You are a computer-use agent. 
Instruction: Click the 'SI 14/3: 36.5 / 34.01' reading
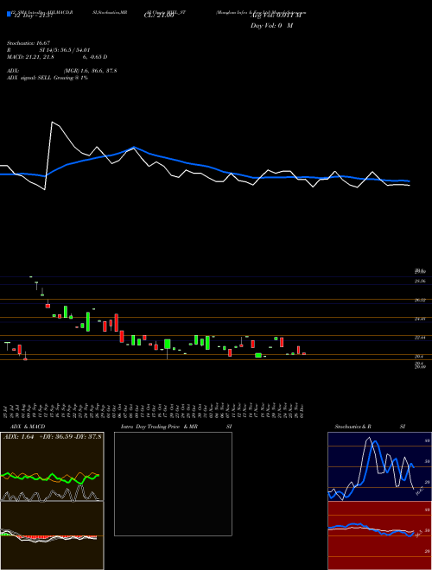[65, 50]
